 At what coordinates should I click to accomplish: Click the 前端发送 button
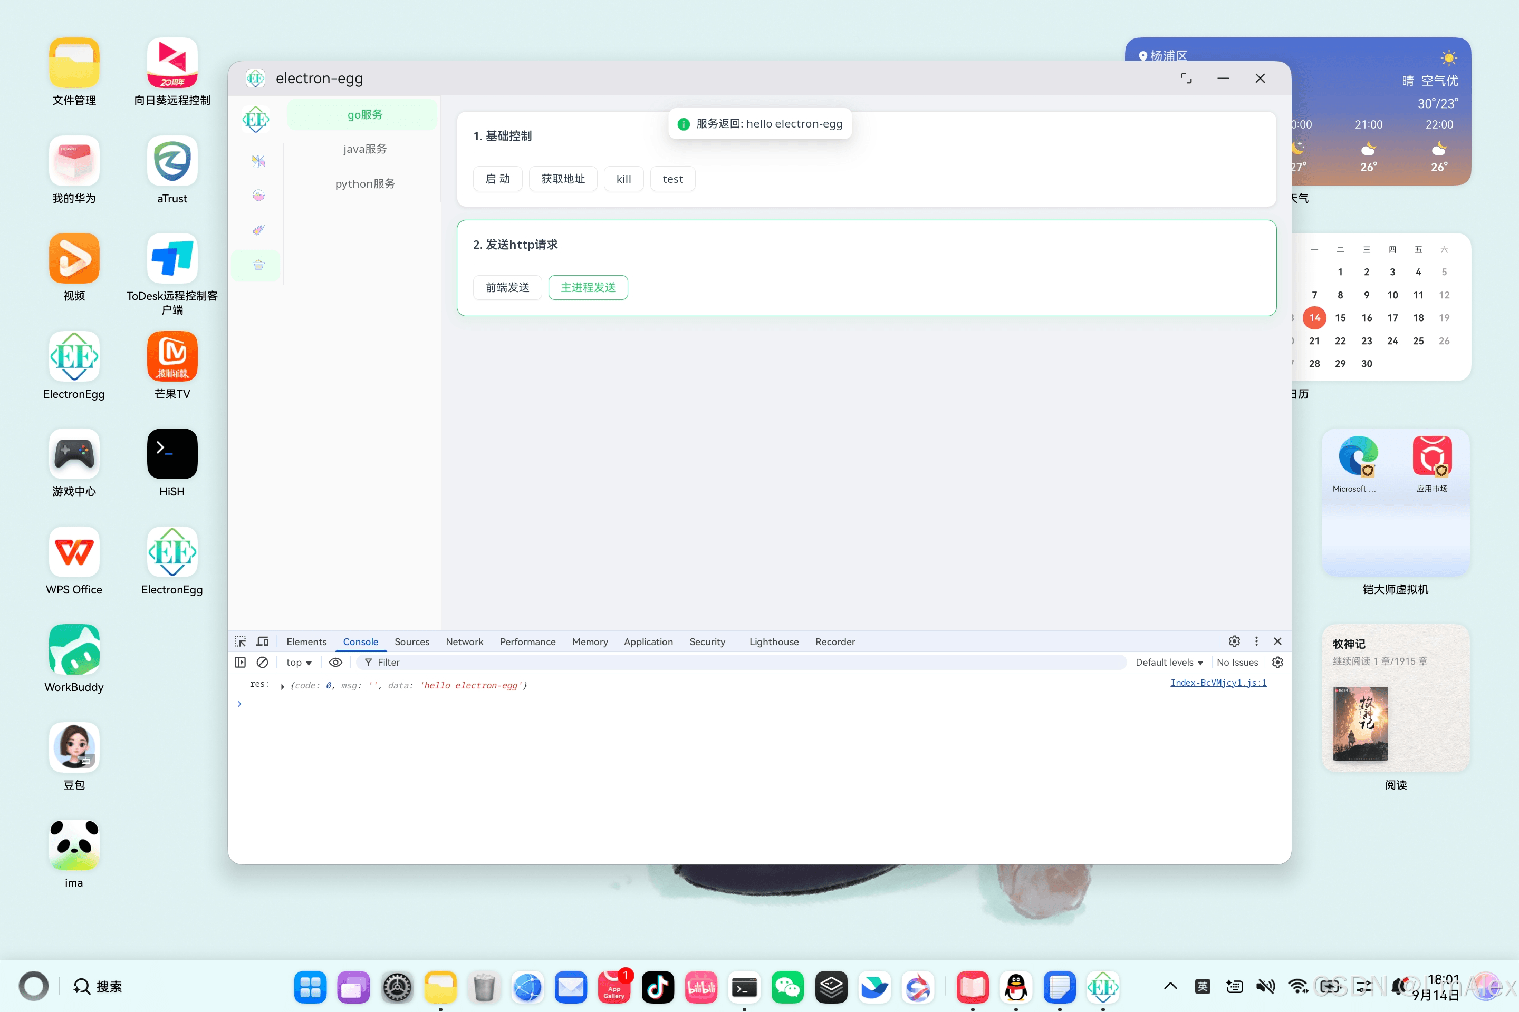coord(507,287)
